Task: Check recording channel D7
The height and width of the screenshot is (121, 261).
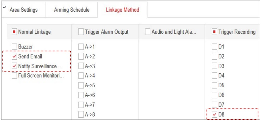Action: [214, 105]
